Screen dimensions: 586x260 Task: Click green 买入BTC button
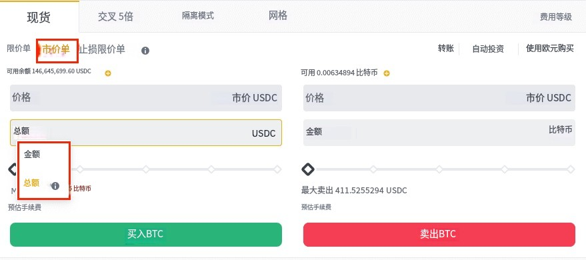coord(146,235)
